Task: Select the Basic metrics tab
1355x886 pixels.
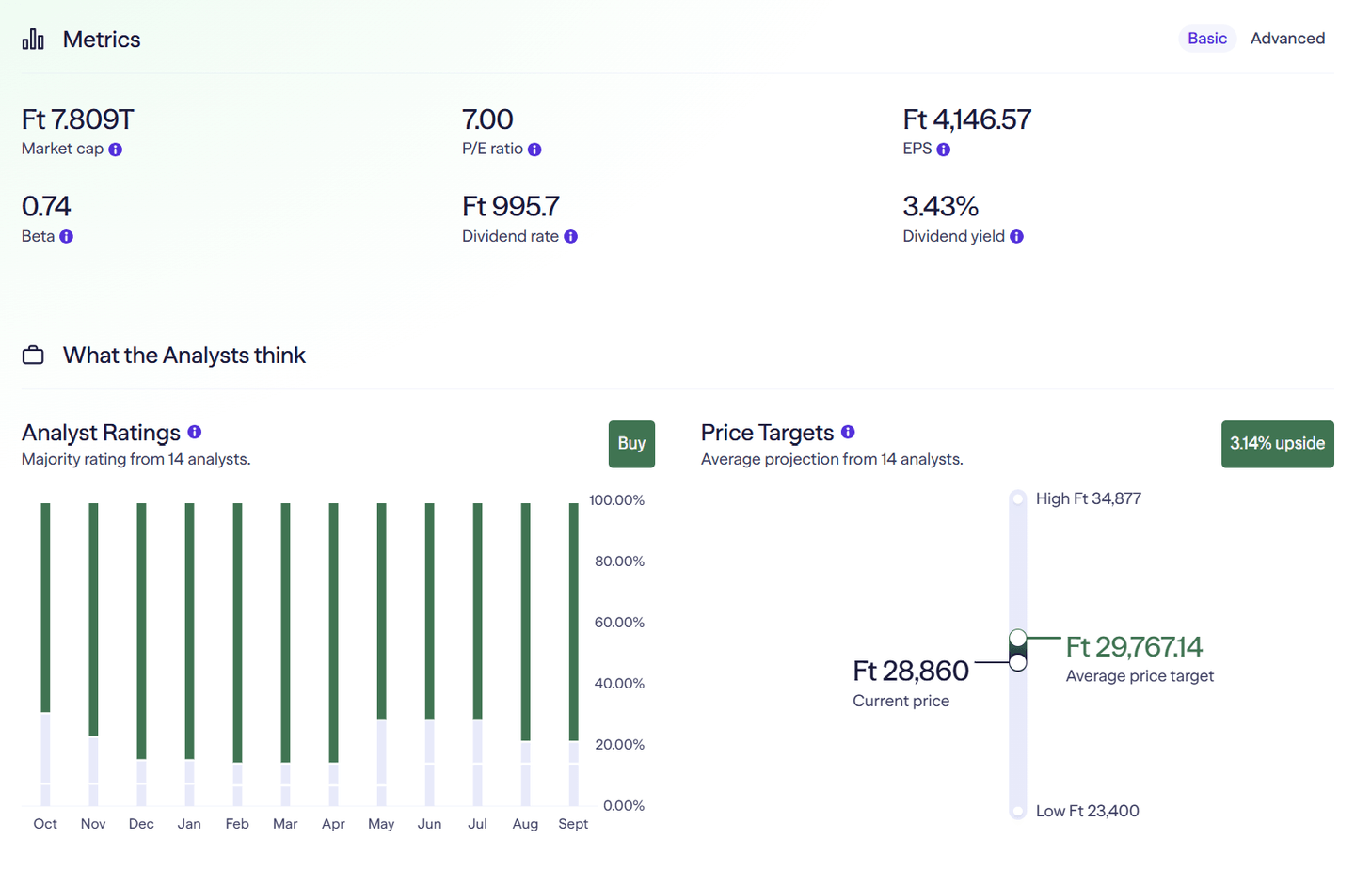Action: [1206, 39]
